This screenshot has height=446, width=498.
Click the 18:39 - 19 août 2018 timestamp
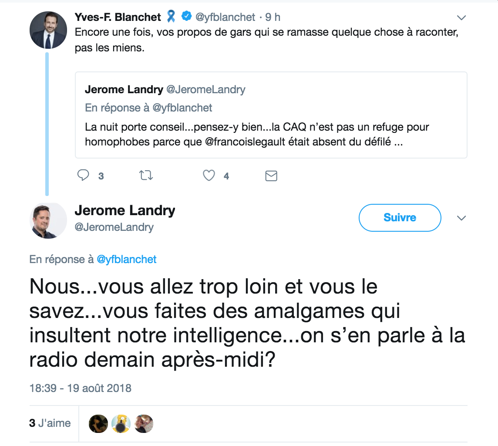(81, 388)
